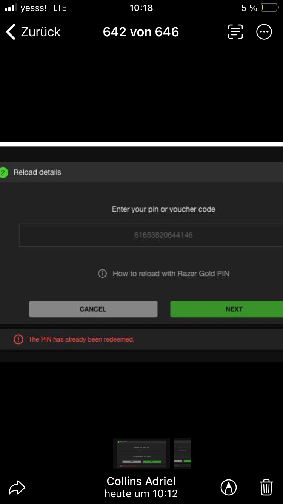Click the info icon beside reload help

pos(102,274)
